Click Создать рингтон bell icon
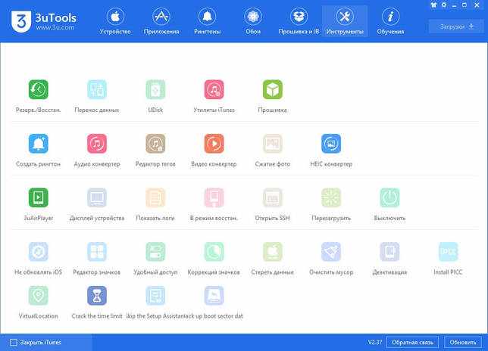The image size is (488, 351). tap(39, 144)
